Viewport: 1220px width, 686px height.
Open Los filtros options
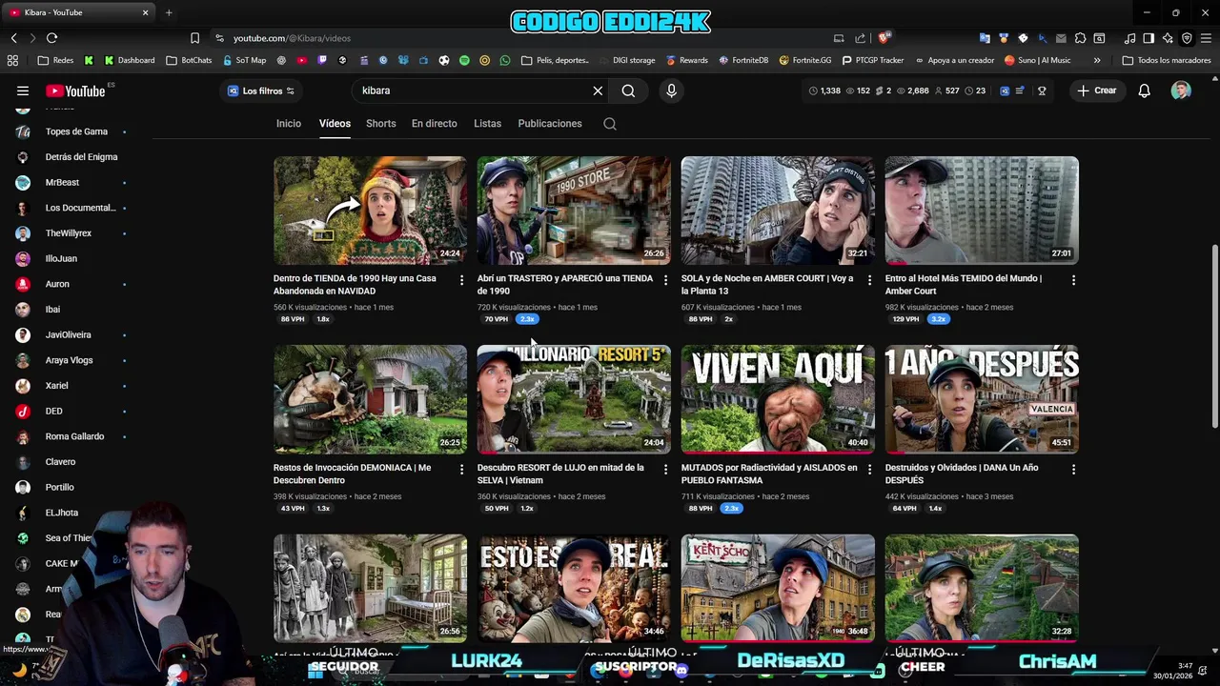pyautogui.click(x=260, y=91)
